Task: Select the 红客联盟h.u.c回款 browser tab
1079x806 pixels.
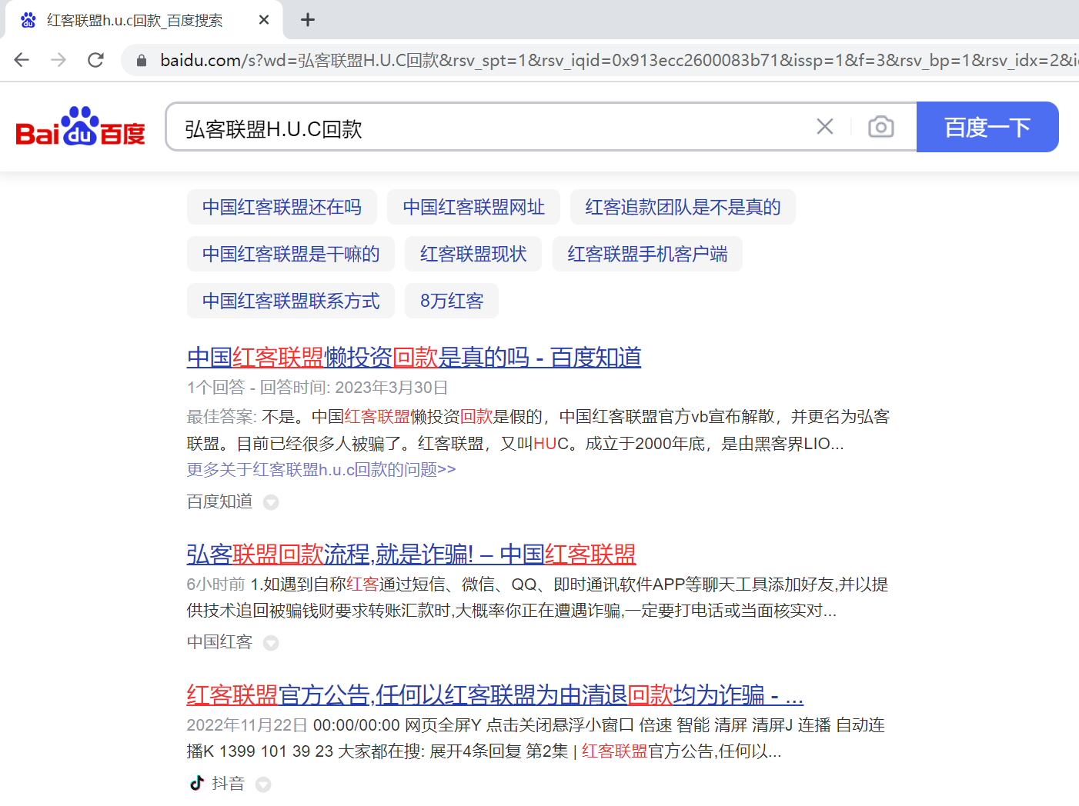Action: [x=135, y=21]
